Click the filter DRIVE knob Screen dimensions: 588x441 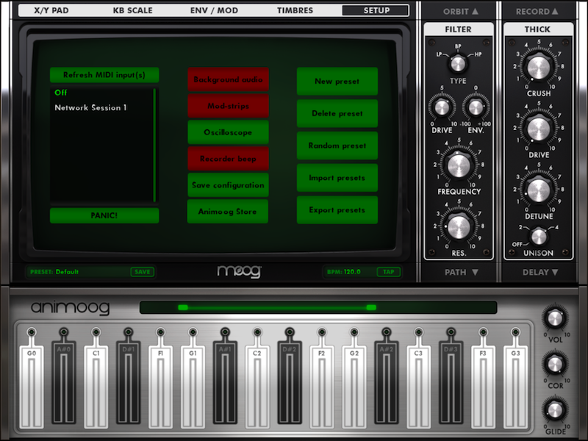point(442,107)
